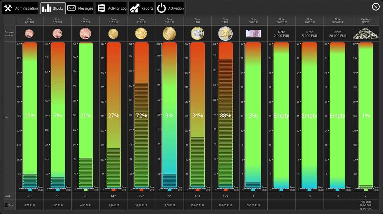The height and width of the screenshot is (214, 383).
Task: Click the 0,02 EUR coin icon
Action: tap(57, 34)
